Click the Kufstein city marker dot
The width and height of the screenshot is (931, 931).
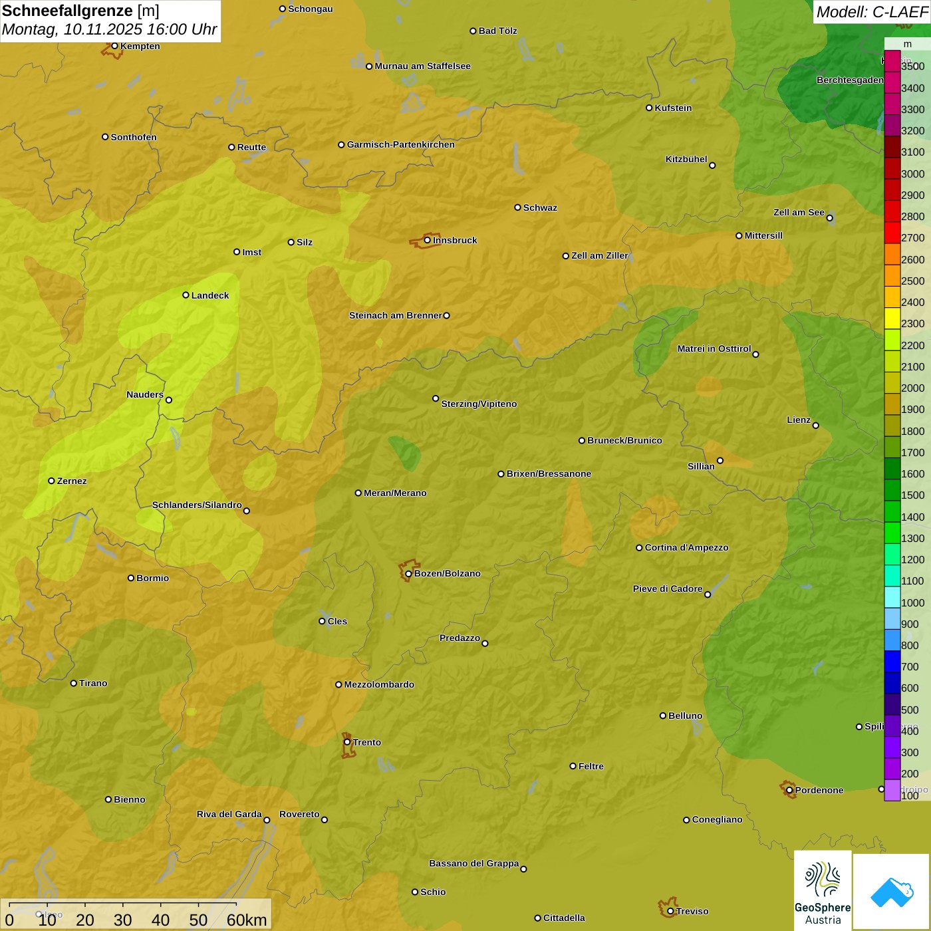tap(649, 108)
